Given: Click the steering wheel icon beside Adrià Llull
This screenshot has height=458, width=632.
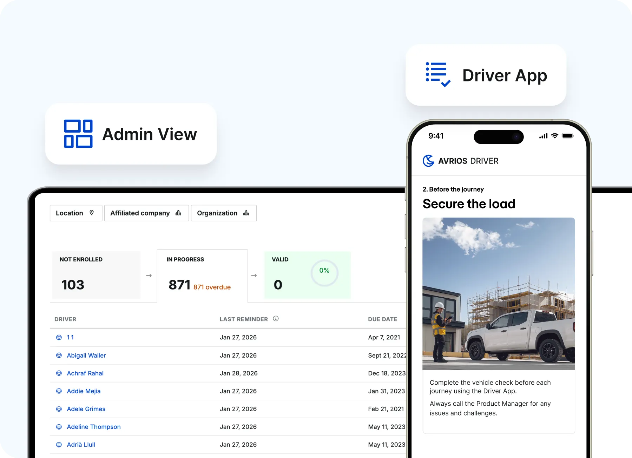Looking at the screenshot, I should click(59, 445).
